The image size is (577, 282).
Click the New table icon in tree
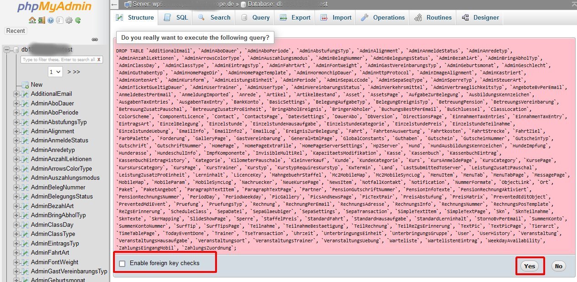point(25,84)
